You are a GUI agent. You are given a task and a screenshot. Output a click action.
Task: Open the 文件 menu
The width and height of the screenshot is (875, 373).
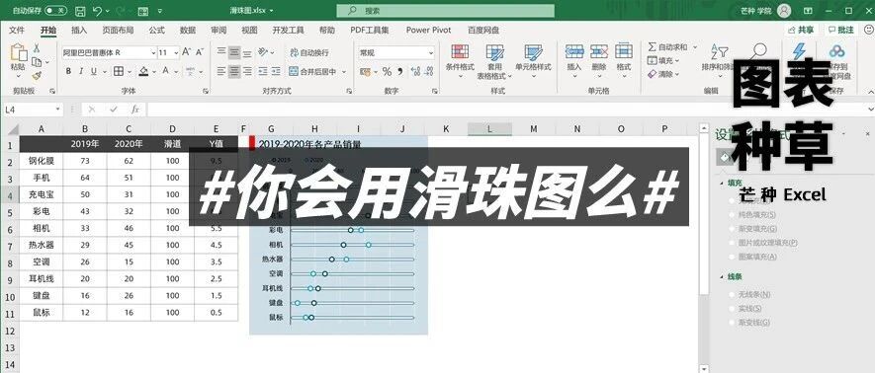pos(17,30)
